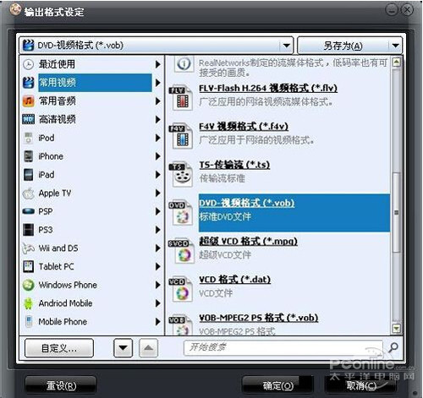Click the magnifier search icon

(393, 348)
